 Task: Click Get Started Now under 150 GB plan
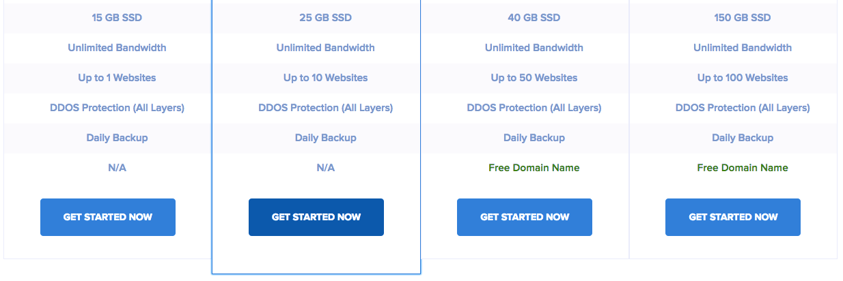coord(733,217)
